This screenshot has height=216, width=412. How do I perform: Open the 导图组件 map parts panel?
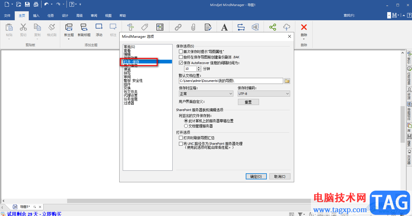coord(409,111)
